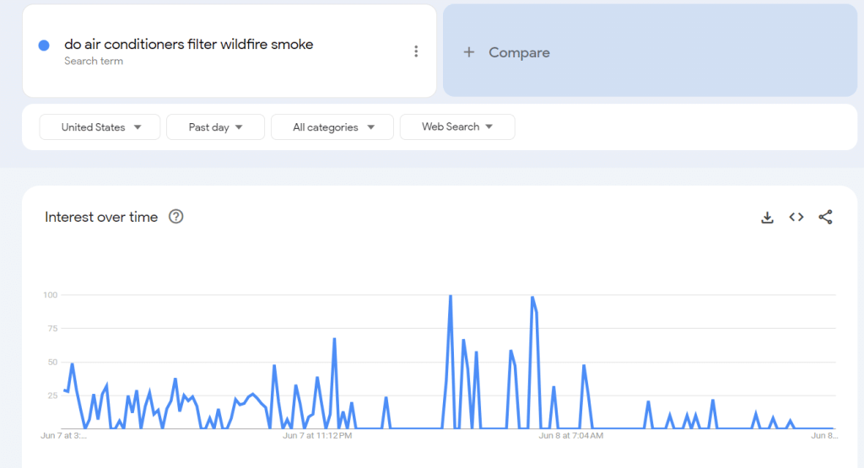Open the Web Search type dropdown
Screen dimensions: 864x468
point(456,126)
